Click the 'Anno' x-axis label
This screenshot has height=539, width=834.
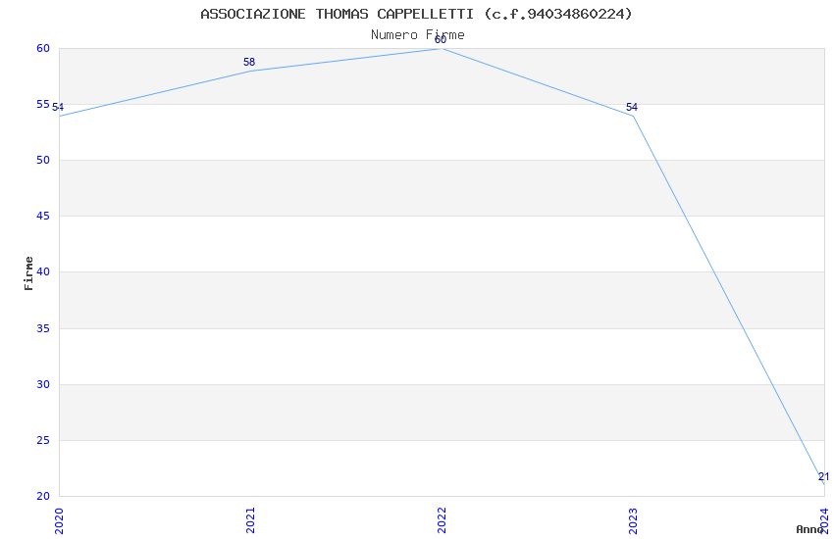pos(809,529)
